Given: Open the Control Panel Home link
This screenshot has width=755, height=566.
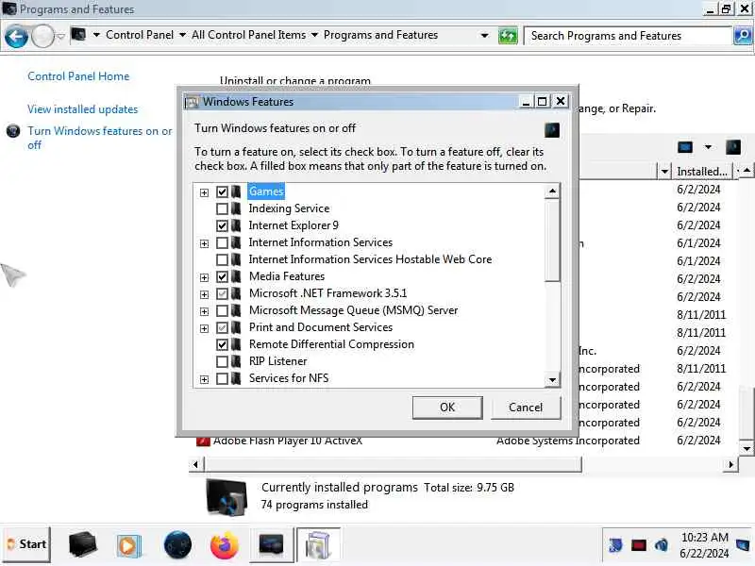Looking at the screenshot, I should [x=78, y=76].
